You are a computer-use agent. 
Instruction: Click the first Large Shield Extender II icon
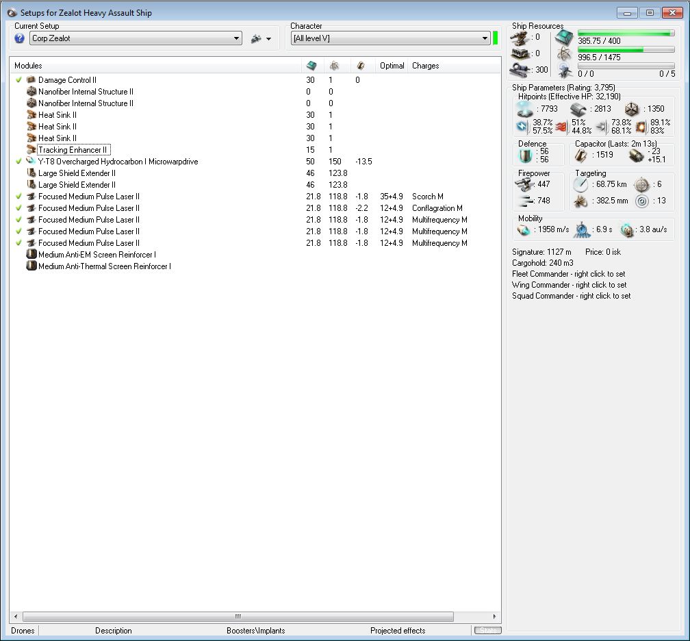[x=31, y=173]
